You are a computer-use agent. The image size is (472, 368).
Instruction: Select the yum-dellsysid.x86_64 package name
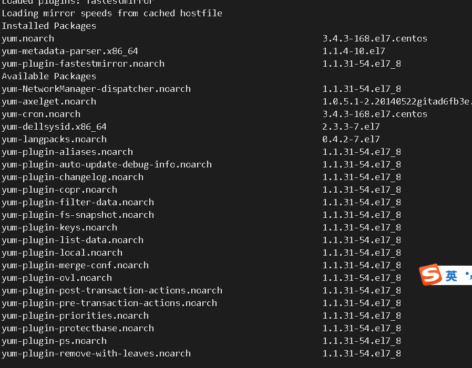pyautogui.click(x=54, y=127)
